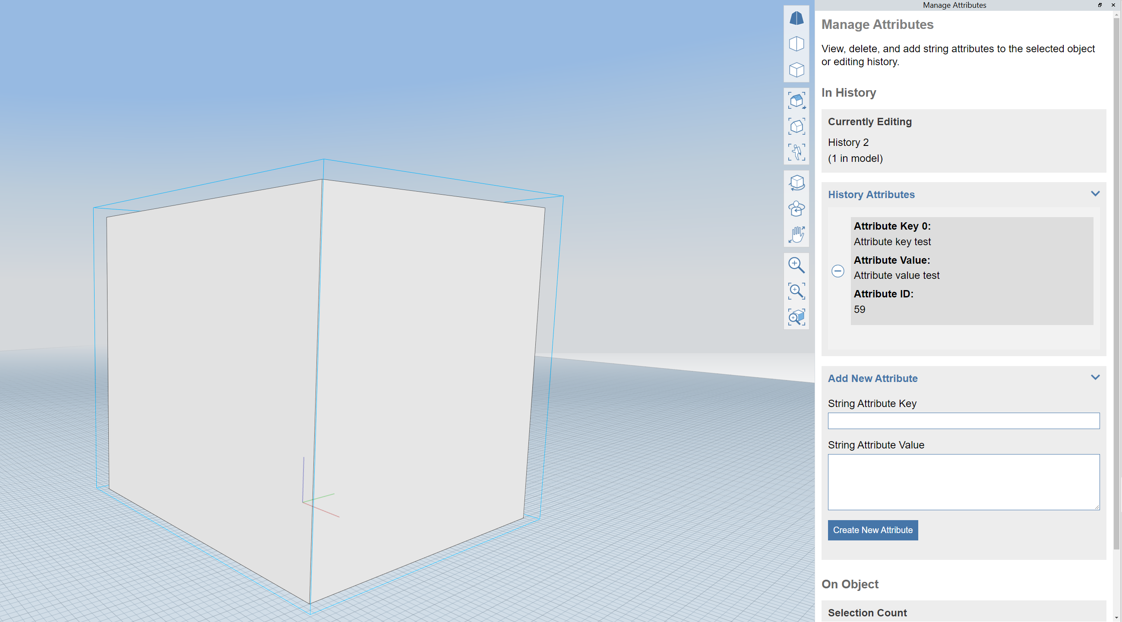
Task: Select the pan view tool
Action: [796, 234]
